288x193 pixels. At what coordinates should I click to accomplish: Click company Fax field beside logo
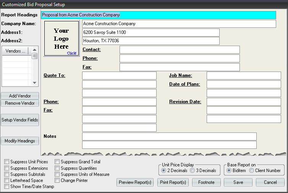(x=180, y=67)
